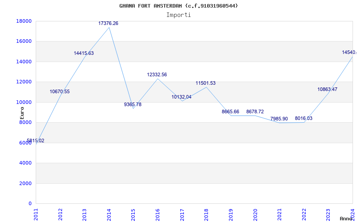
Task: Click the 2018 year label
Action: (x=206, y=215)
